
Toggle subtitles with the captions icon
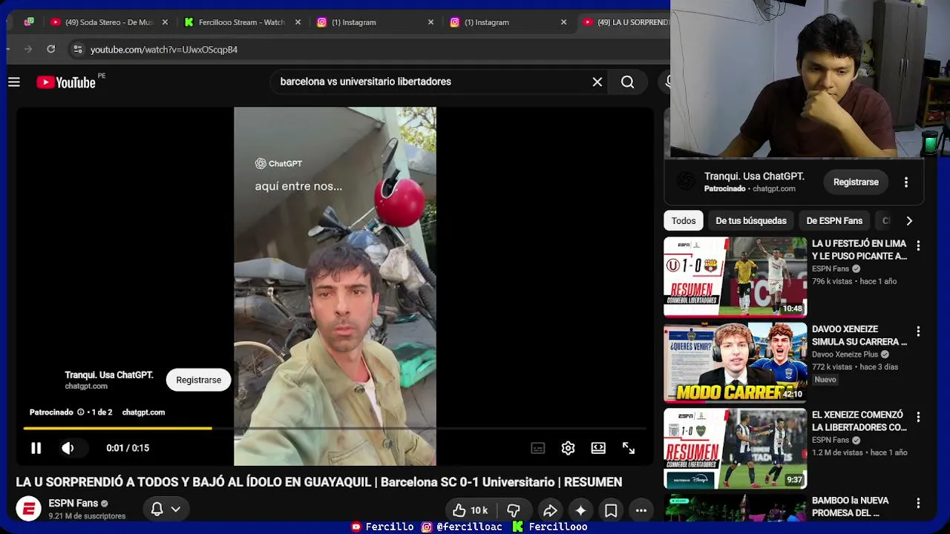(x=538, y=448)
